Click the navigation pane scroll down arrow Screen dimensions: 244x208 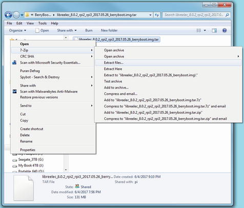66,170
